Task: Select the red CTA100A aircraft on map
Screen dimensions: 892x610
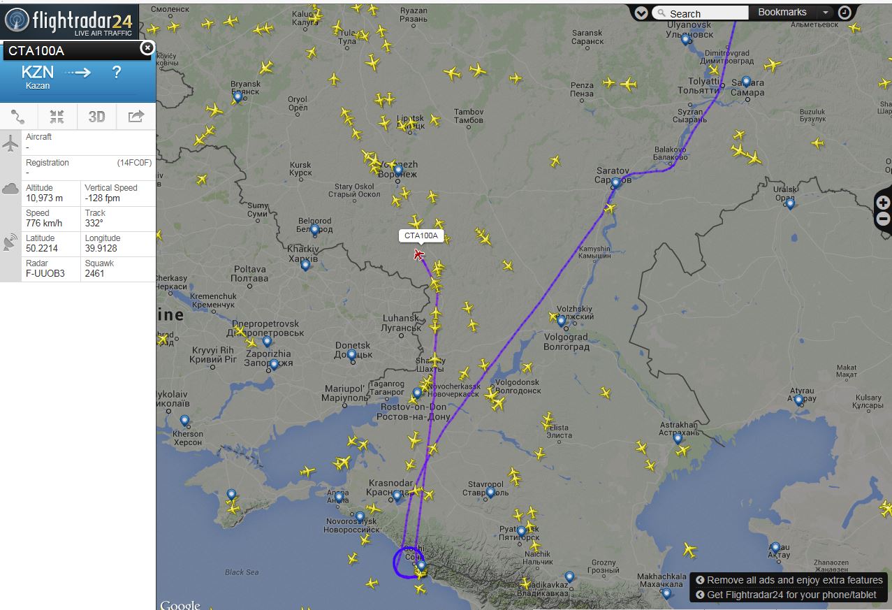Action: pos(418,254)
